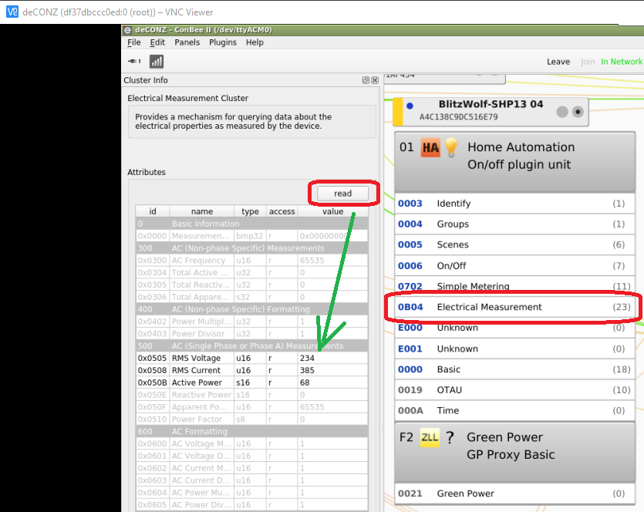Click the id column header
644x512 pixels.
(153, 211)
